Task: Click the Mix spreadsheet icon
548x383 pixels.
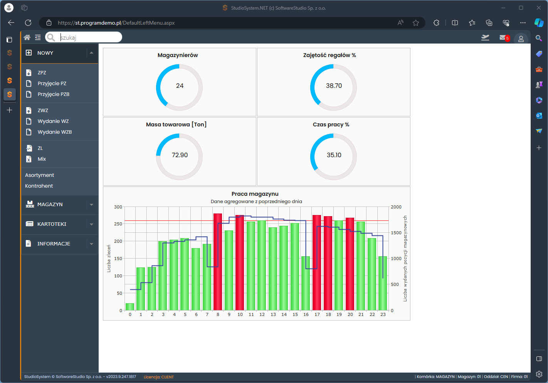Action: (x=29, y=159)
